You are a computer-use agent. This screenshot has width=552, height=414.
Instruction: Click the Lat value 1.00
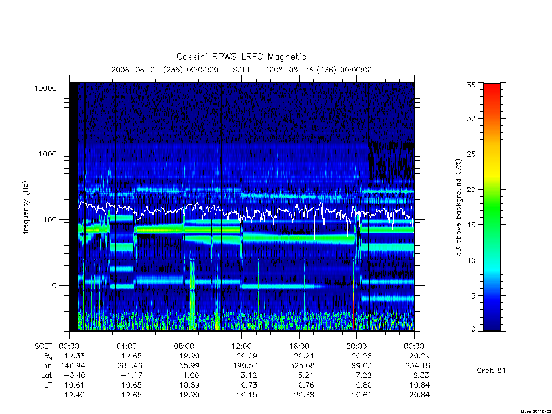[x=192, y=376]
